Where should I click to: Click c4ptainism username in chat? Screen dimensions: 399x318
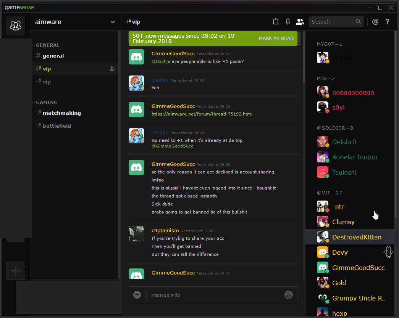coord(165,231)
